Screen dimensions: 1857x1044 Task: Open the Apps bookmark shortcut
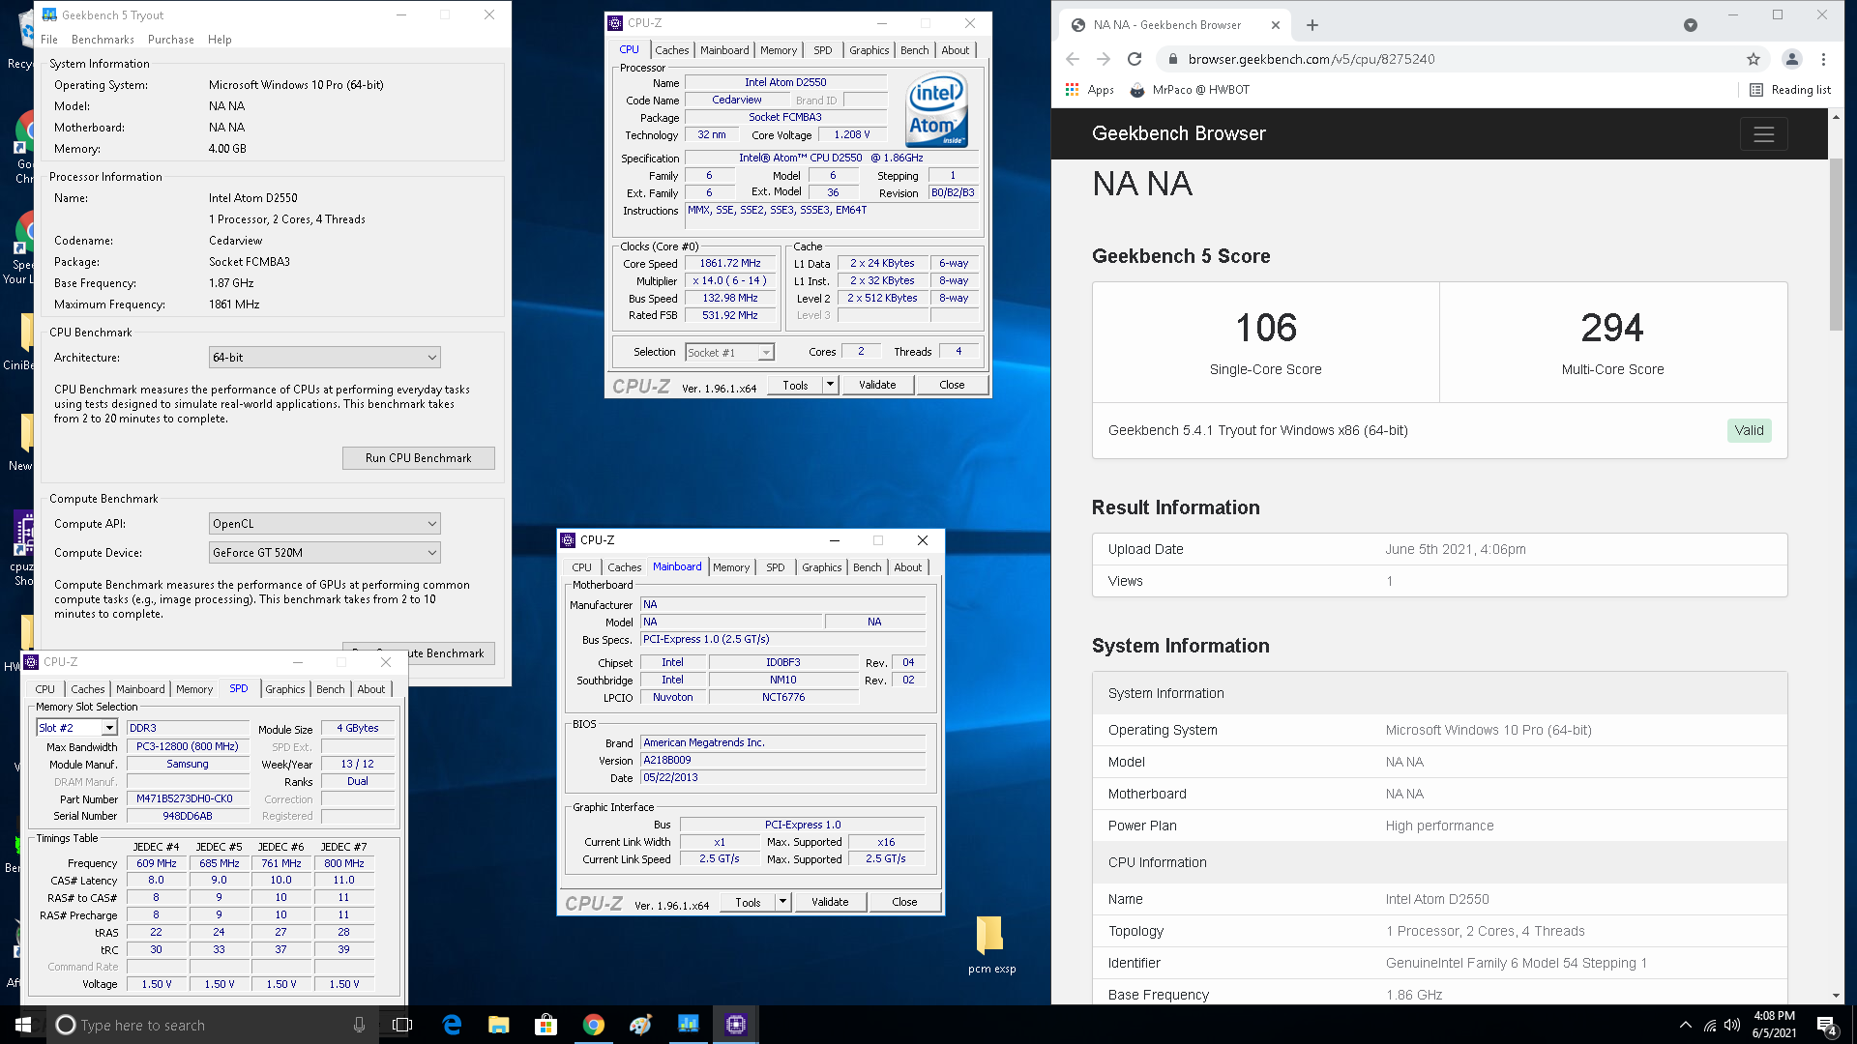(1090, 90)
